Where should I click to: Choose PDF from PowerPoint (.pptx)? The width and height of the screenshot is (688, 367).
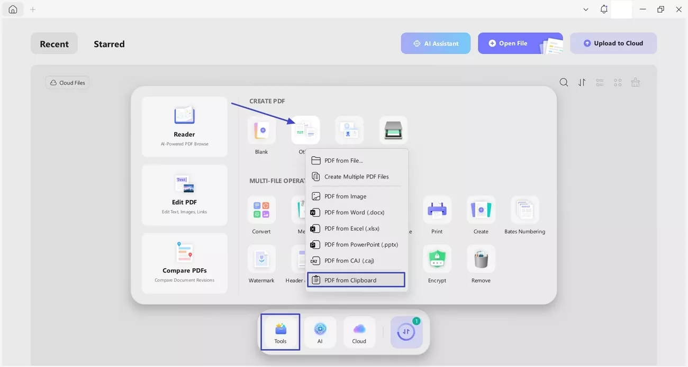(x=356, y=244)
